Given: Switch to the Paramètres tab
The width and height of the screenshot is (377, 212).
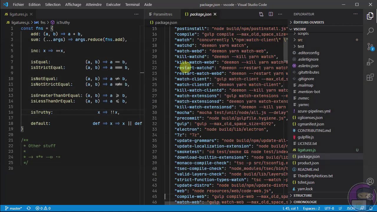Looking at the screenshot, I should pos(163,14).
